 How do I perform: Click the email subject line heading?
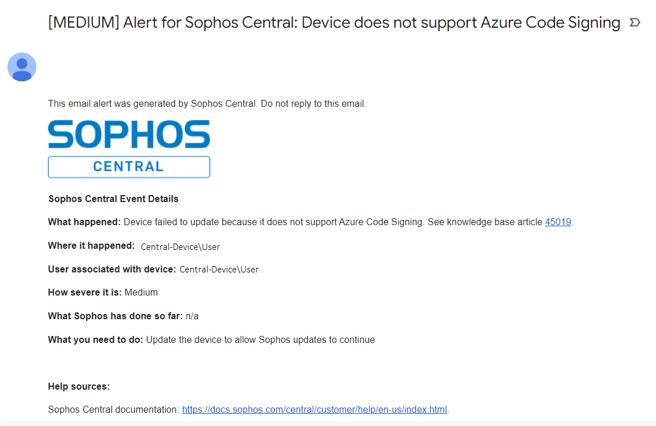[334, 23]
